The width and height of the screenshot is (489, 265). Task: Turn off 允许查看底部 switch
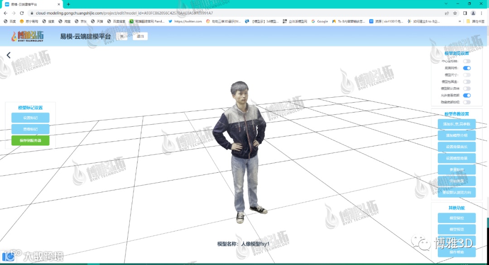pyautogui.click(x=466, y=95)
